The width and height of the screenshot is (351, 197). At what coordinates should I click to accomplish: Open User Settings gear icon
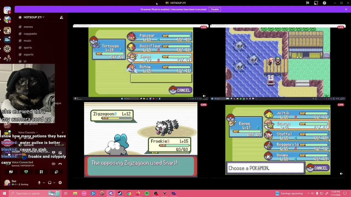[60, 182]
